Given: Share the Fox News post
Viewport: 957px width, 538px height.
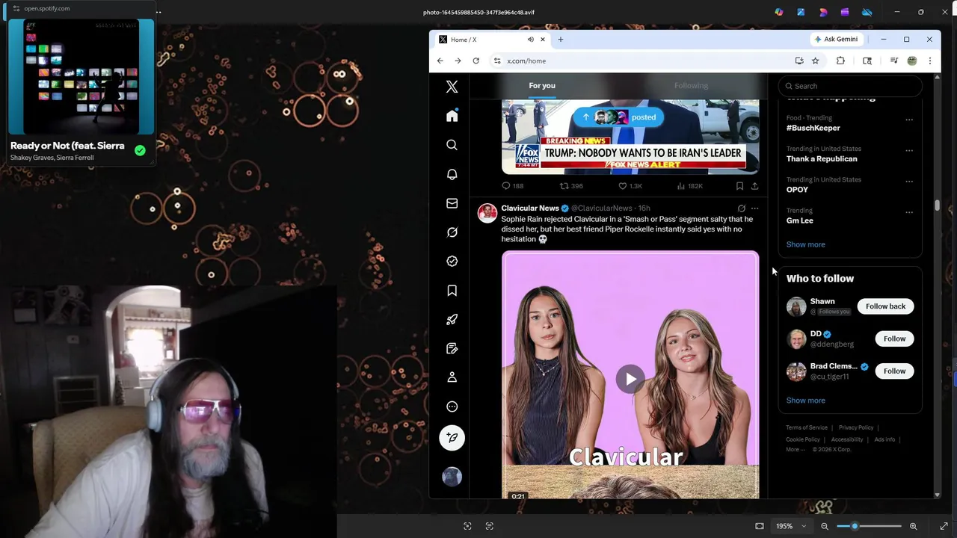Looking at the screenshot, I should pyautogui.click(x=754, y=186).
